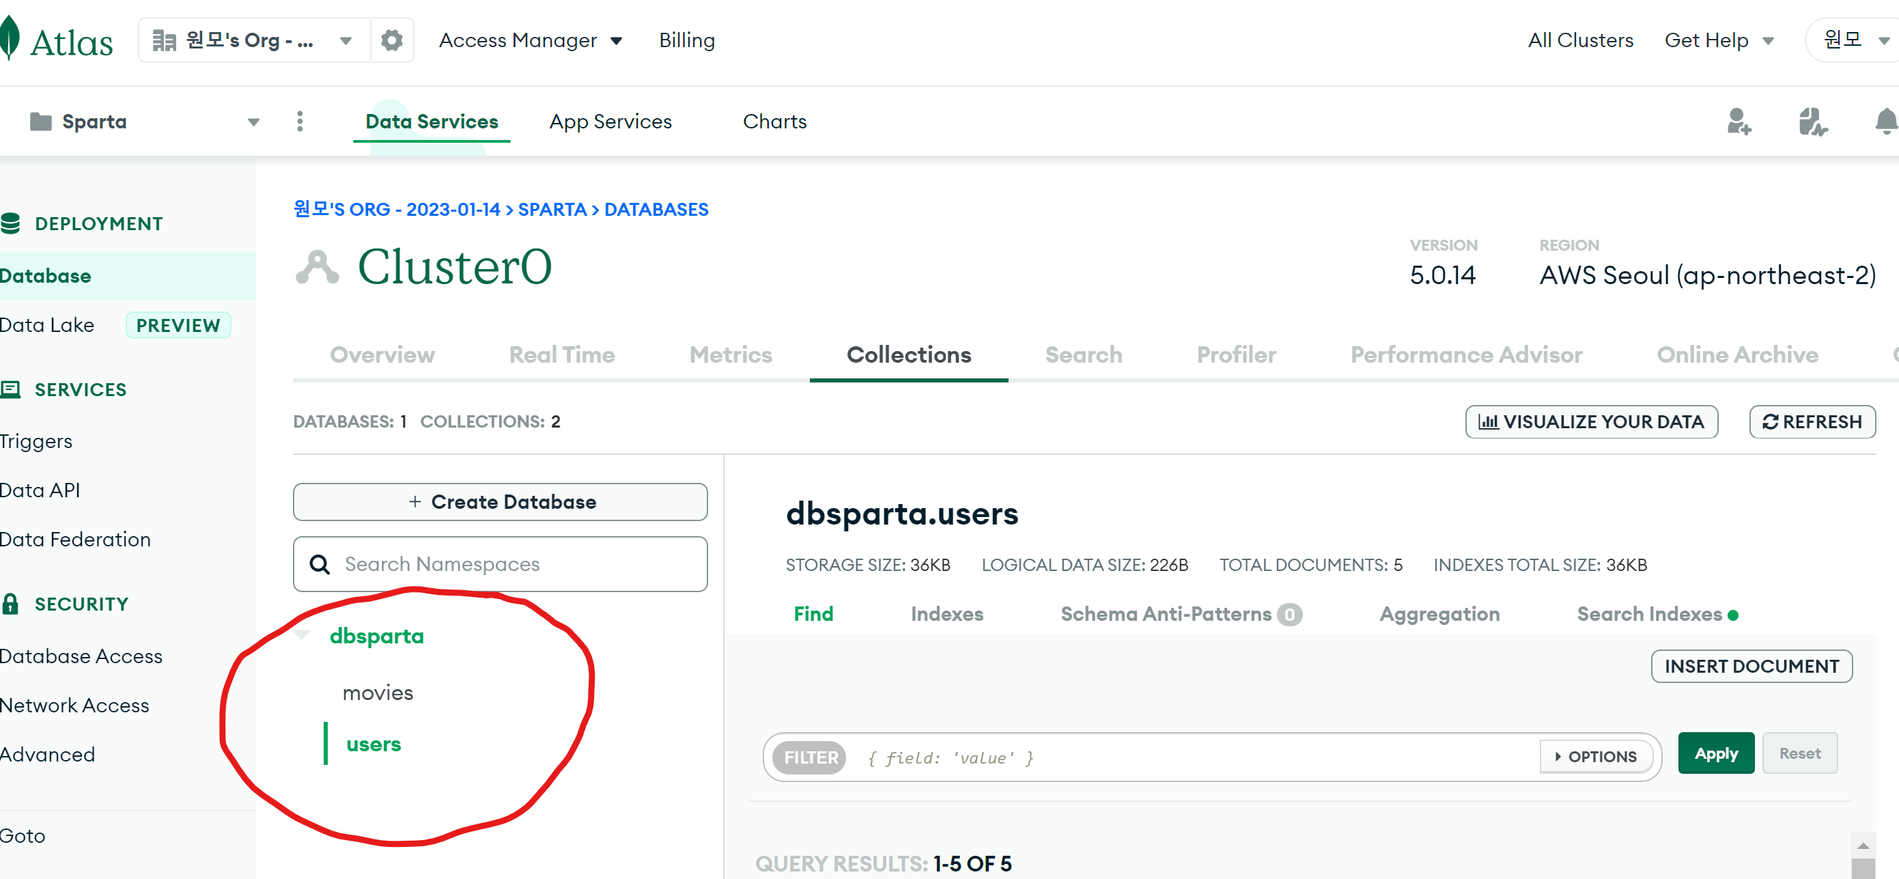1899x879 pixels.
Task: Open the notifications bell icon
Action: pos(1886,122)
